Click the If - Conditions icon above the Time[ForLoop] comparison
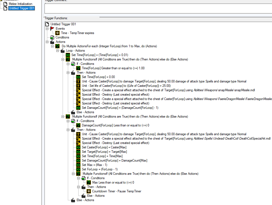 point(73,64)
